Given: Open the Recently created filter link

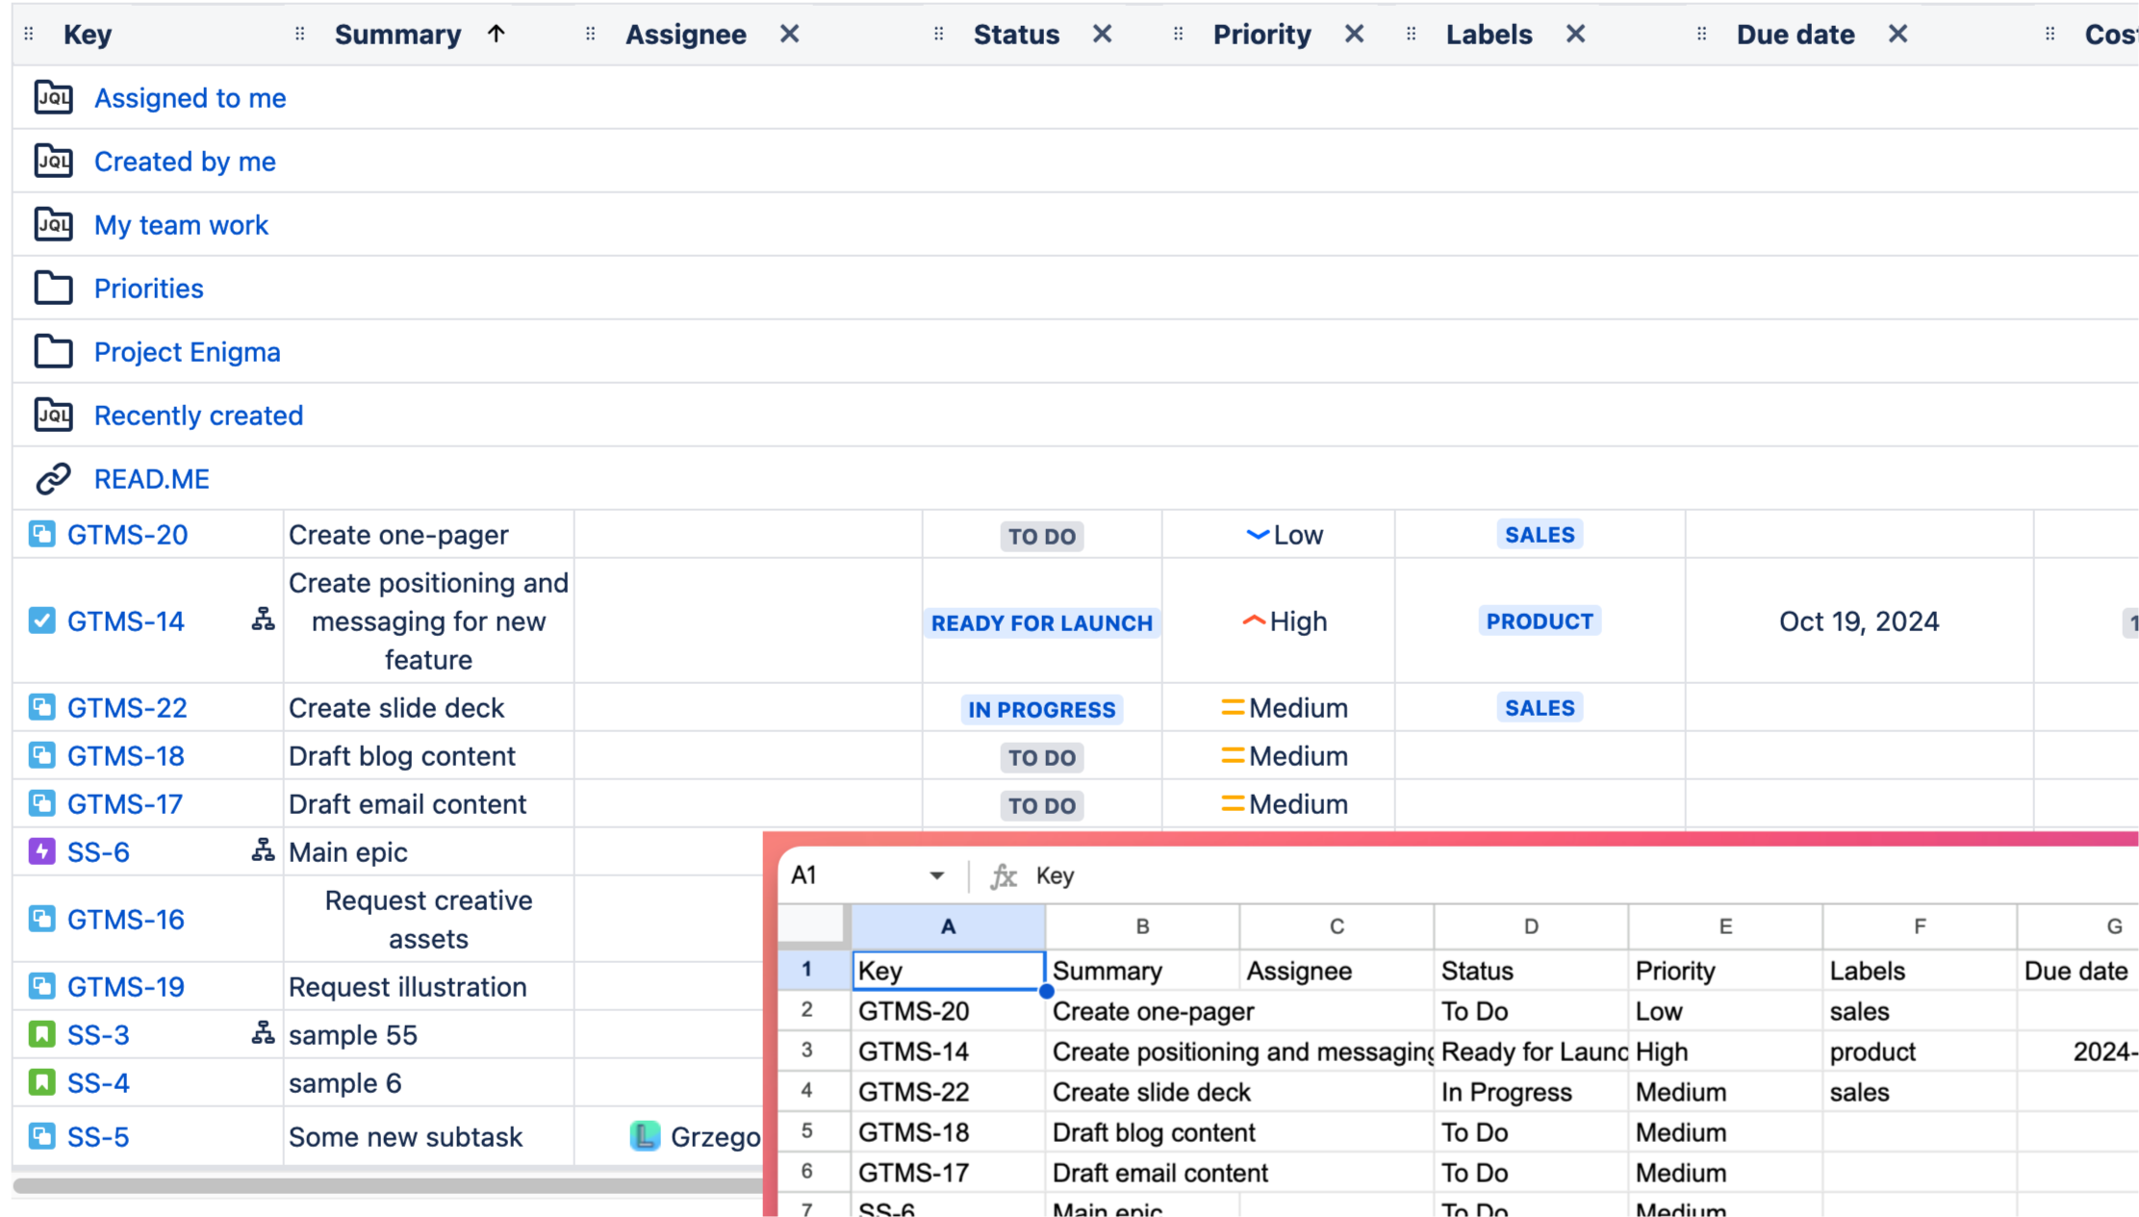Looking at the screenshot, I should coord(198,416).
